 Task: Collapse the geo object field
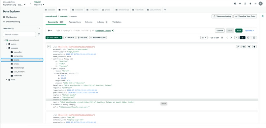tap(52, 69)
